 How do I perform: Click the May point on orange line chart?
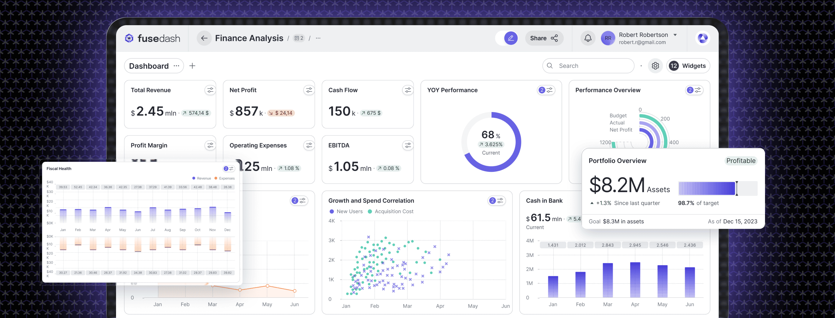[x=267, y=286]
